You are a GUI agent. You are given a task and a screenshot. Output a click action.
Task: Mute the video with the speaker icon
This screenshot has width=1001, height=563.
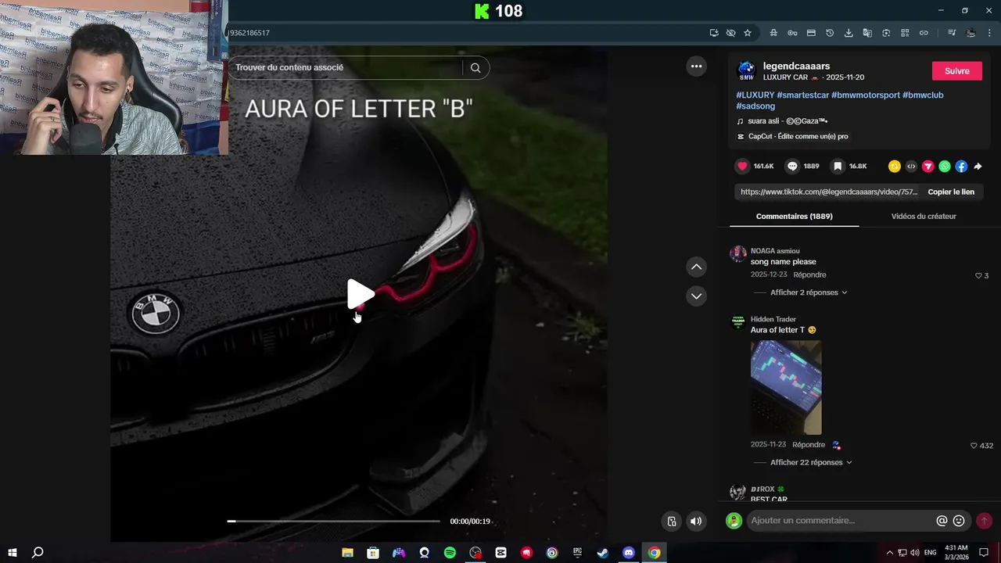point(696,522)
